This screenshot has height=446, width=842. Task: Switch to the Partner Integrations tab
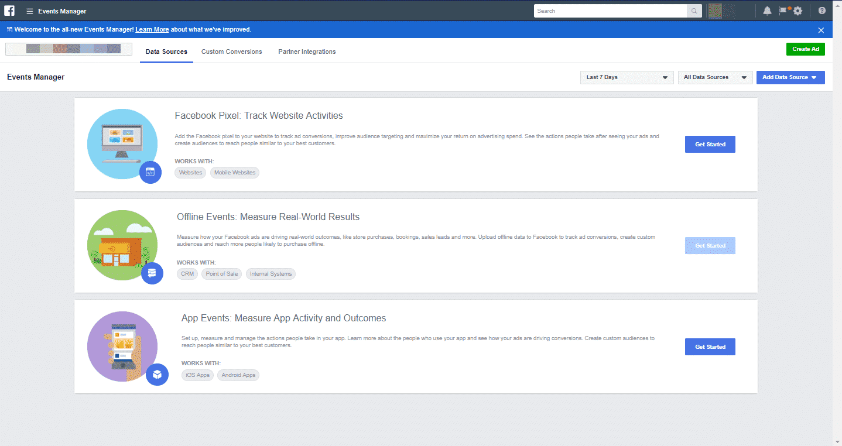(x=307, y=52)
